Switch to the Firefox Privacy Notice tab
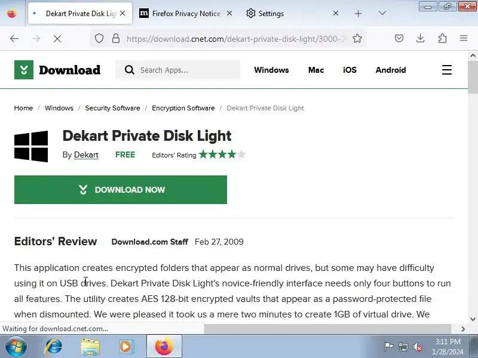Image resolution: width=478 pixels, height=358 pixels. pyautogui.click(x=186, y=13)
